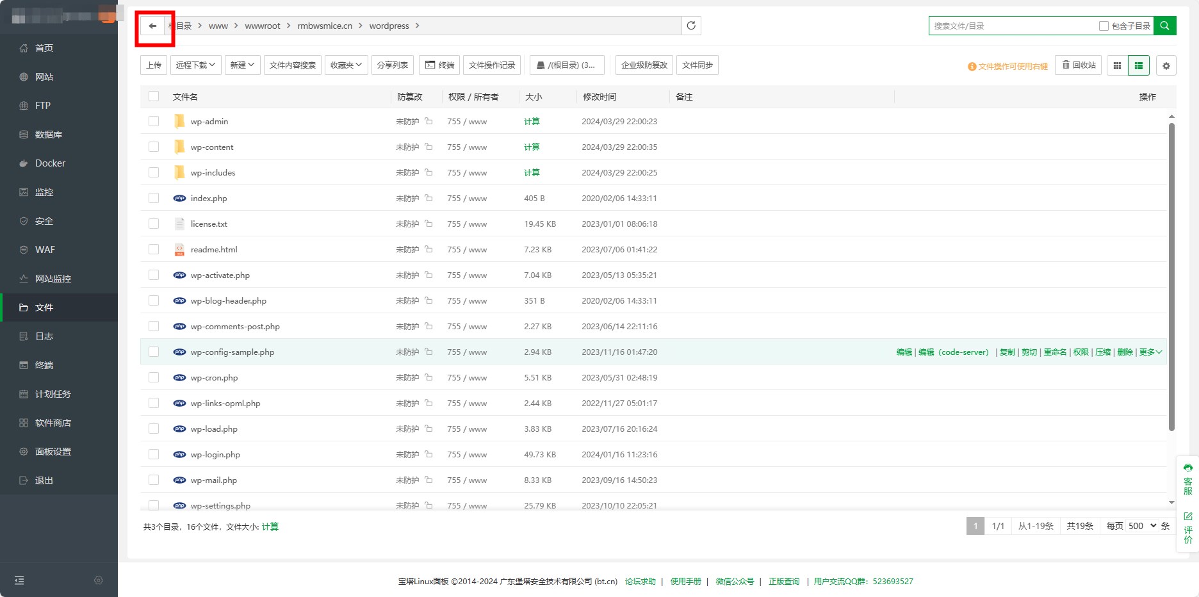Open the disk root (根目录) button
Viewport: 1199px width, 597px height.
pyautogui.click(x=566, y=65)
